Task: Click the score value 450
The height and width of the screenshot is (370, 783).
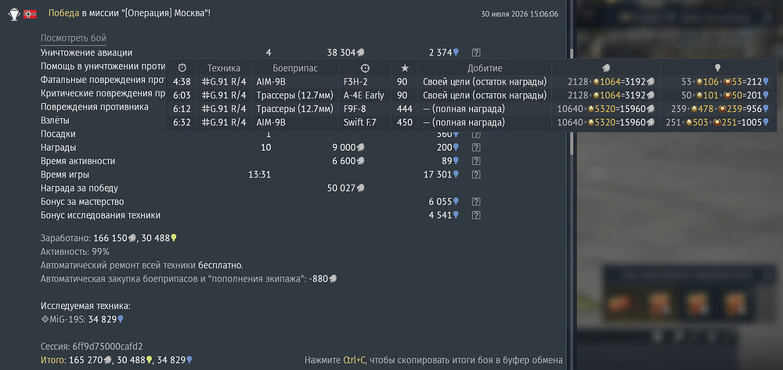Action: click(x=405, y=122)
